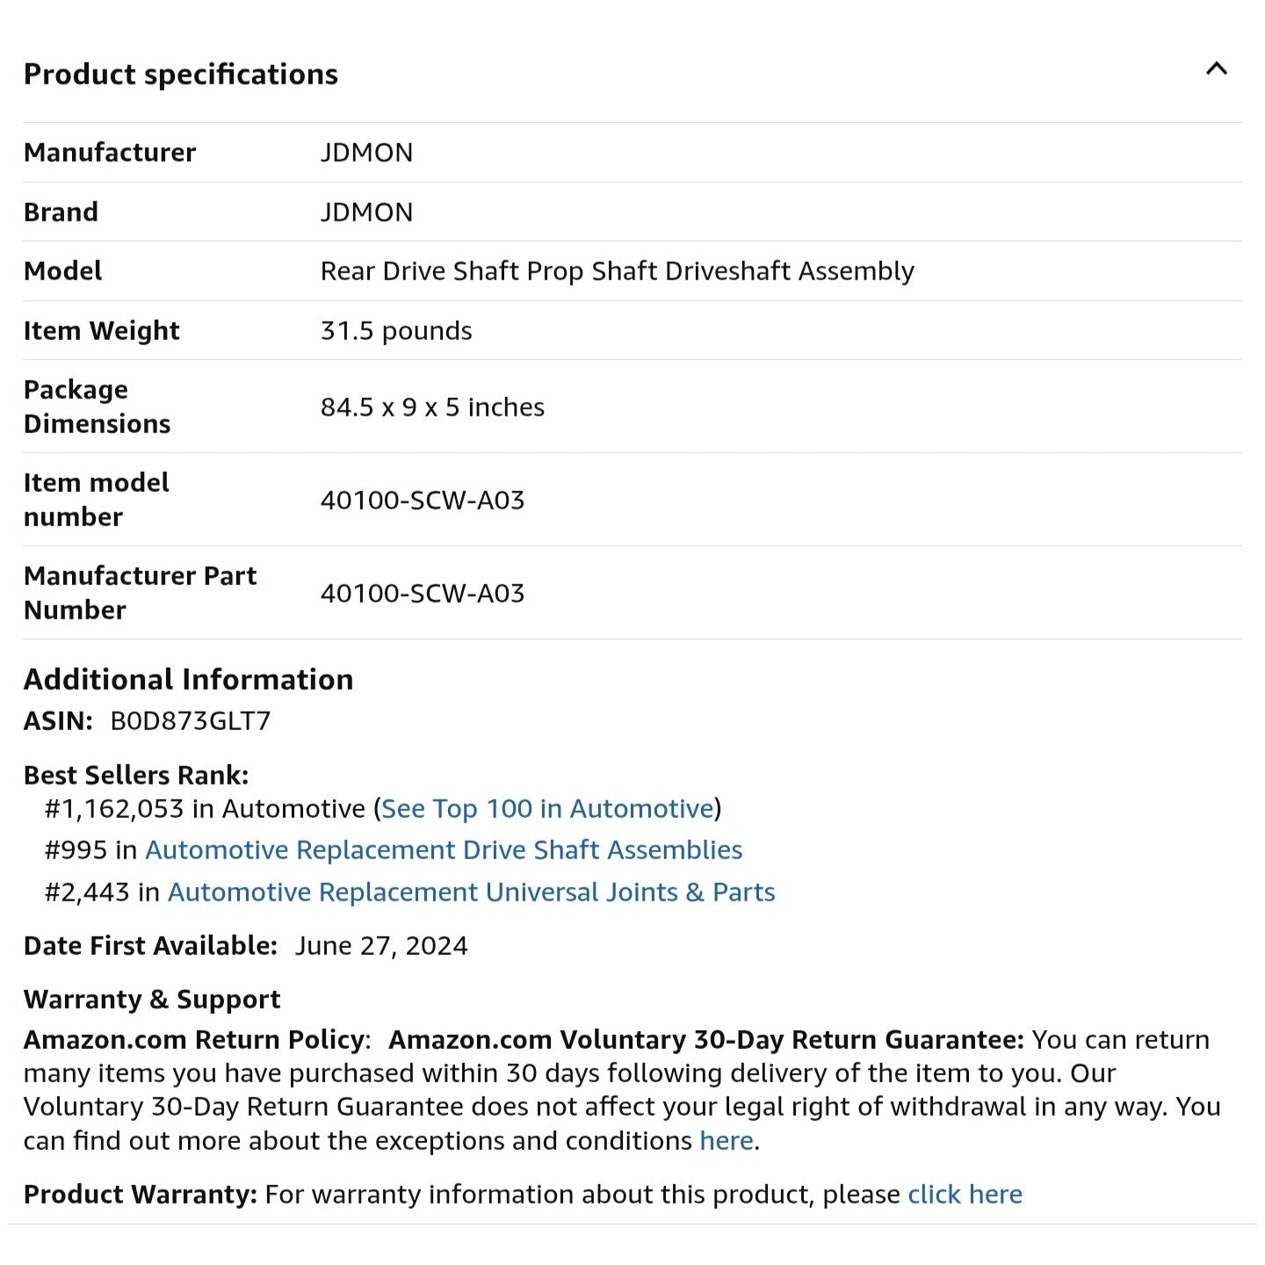
Task: Click the Product specifications heading
Action: (x=181, y=74)
